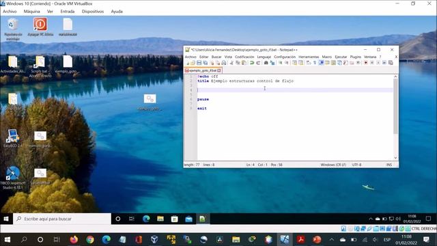Image resolution: width=437 pixels, height=246 pixels.
Task: Click the Paste clipboard icon in Notepad++ toolbar
Action: [244, 63]
